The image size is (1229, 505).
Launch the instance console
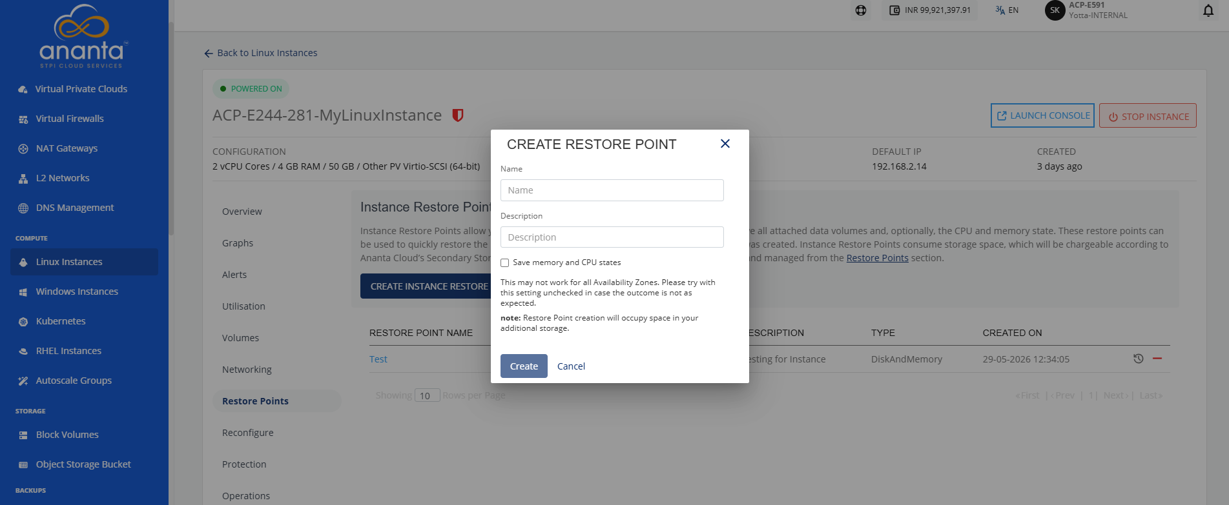[x=1042, y=115]
